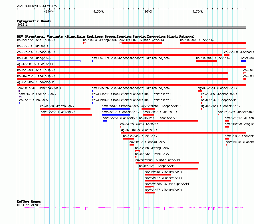Click the nsv1000508 (Coe2014) red bar label

pyautogui.click(x=197, y=40)
